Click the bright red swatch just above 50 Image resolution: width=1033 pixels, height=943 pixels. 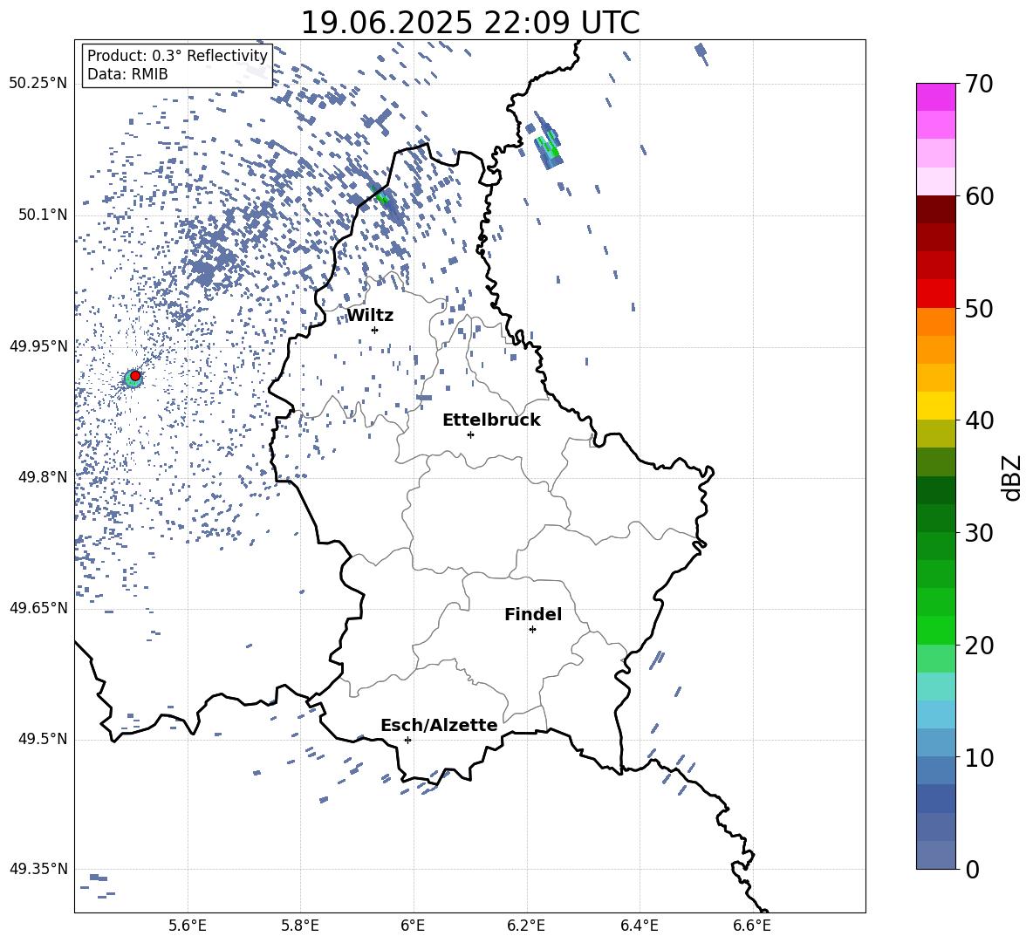click(x=935, y=294)
